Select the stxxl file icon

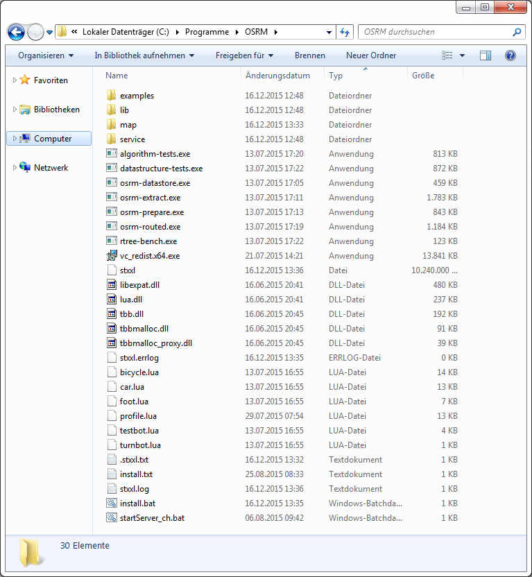112,270
